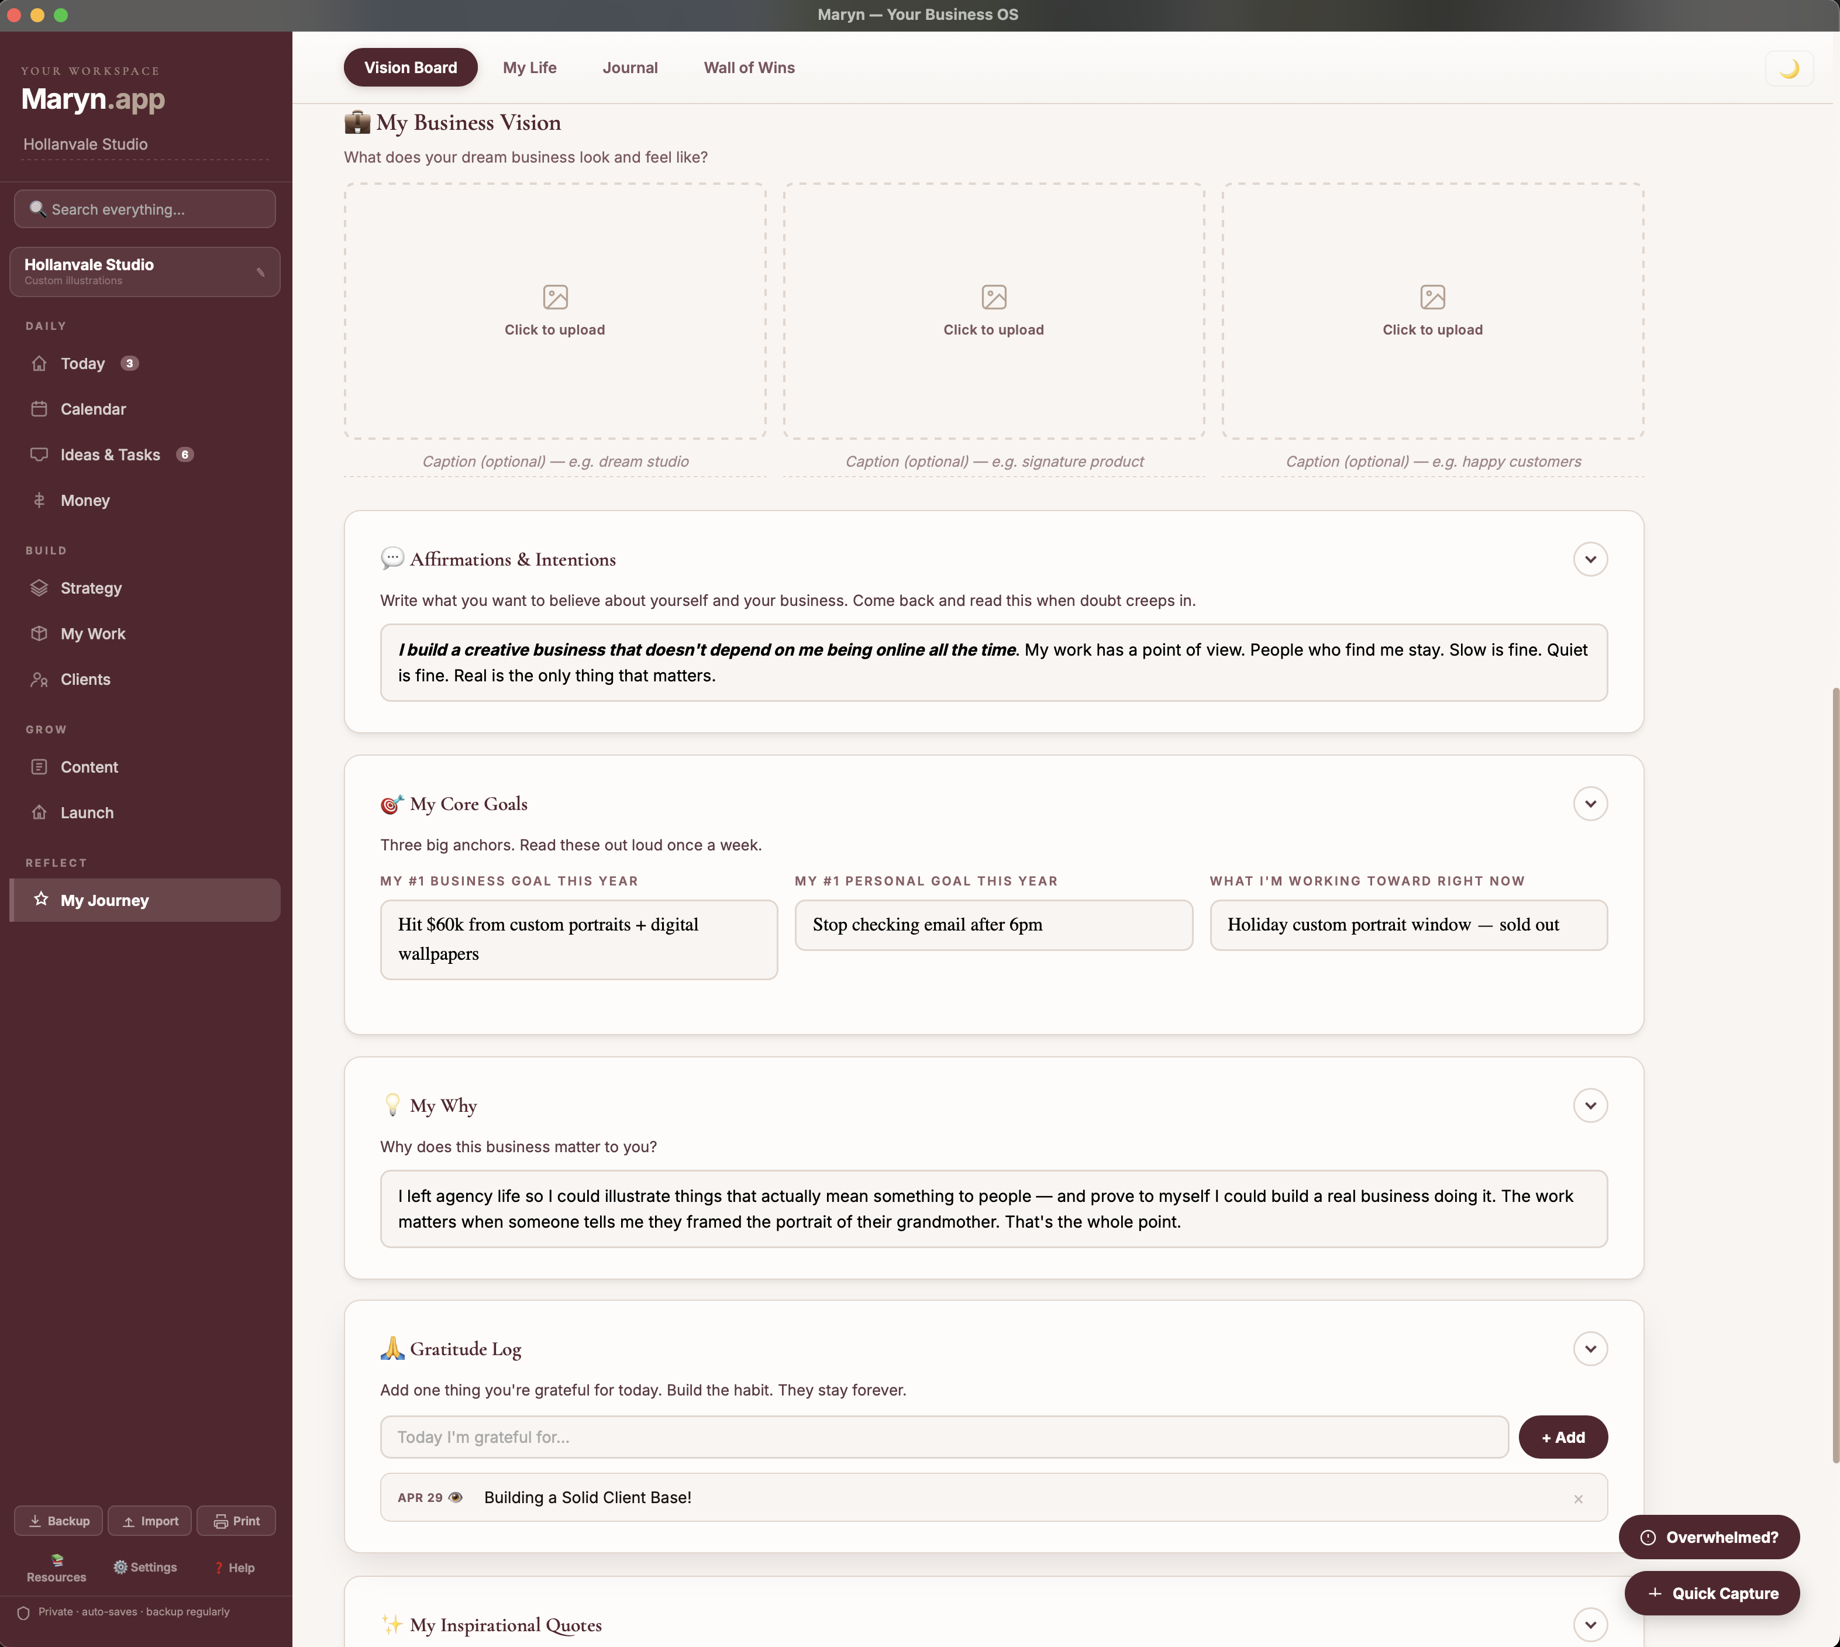Switch to Wall of Wins tab
This screenshot has height=1647, width=1840.
[749, 68]
